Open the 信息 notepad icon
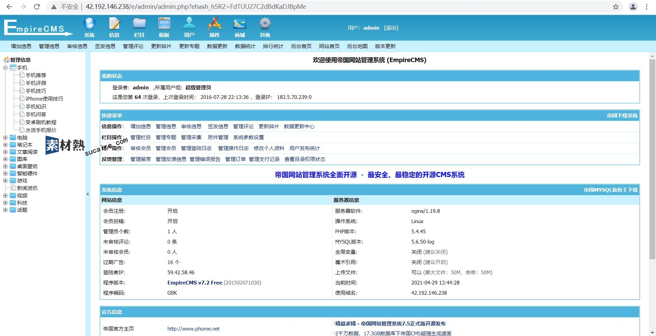The image size is (656, 336). pyautogui.click(x=114, y=24)
